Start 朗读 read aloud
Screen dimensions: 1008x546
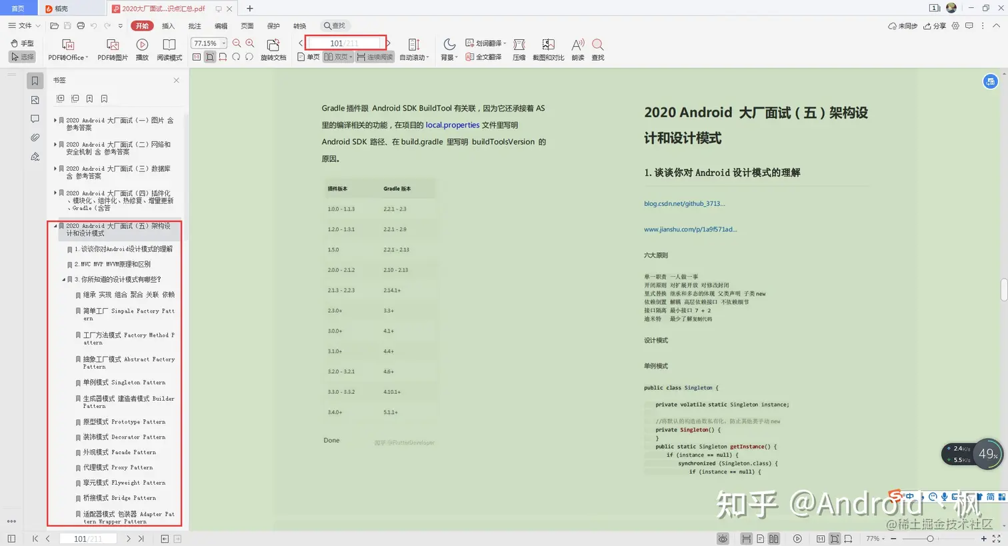[x=578, y=50]
